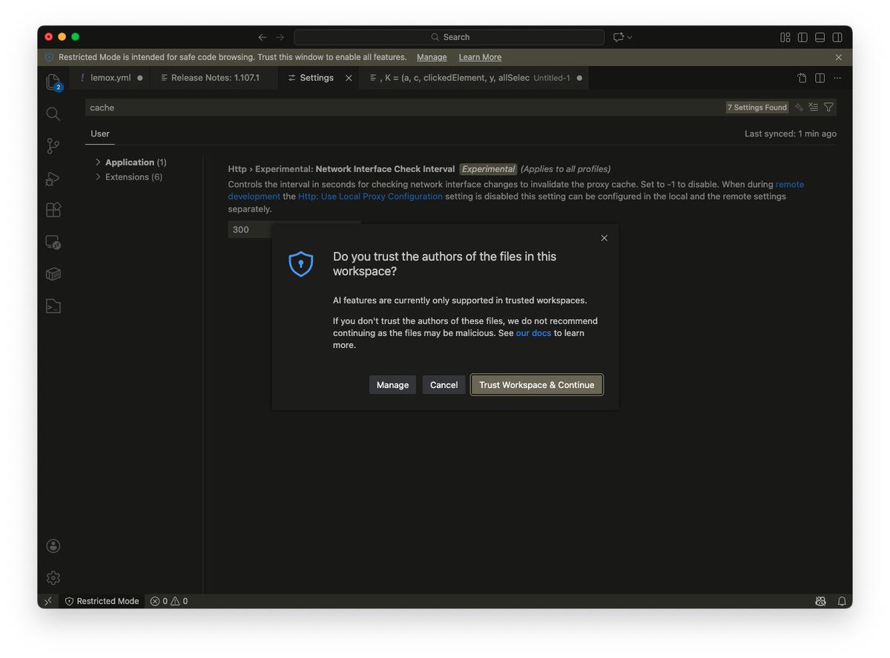
Task: Open Customize Layout icon
Action: click(x=785, y=37)
